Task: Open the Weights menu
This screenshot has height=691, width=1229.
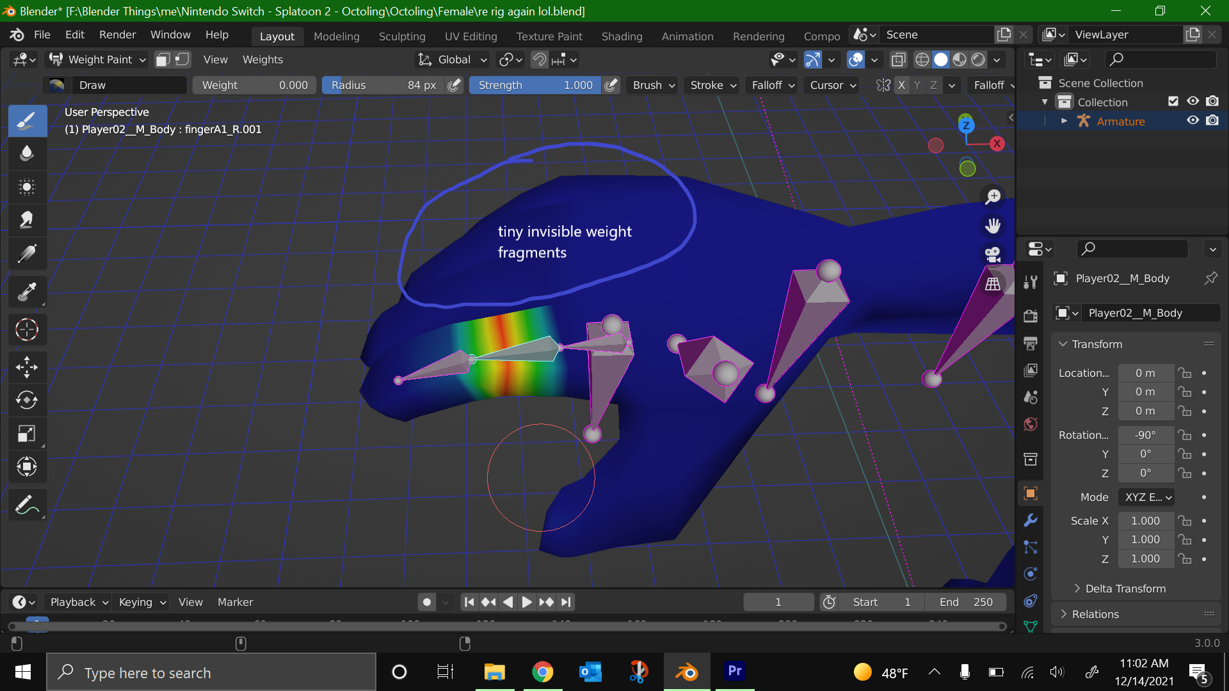Action: (x=262, y=60)
